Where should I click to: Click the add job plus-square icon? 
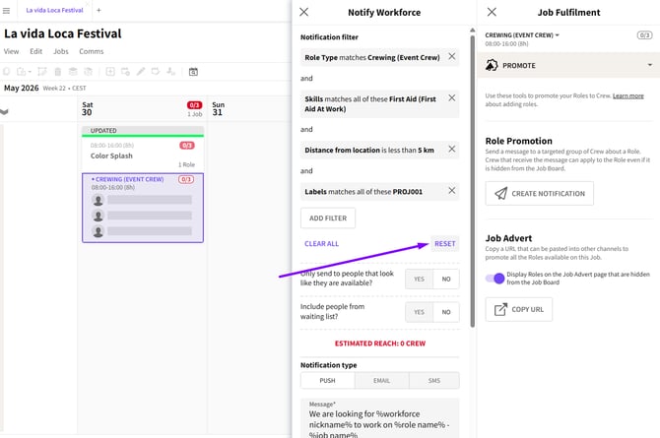pyautogui.click(x=110, y=72)
